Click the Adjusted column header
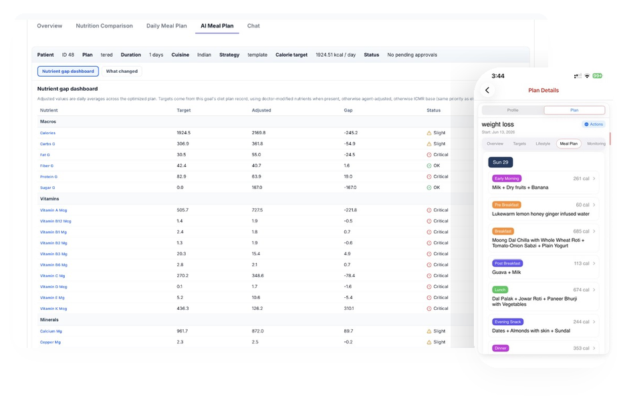Viewport: 617px width, 398px height. (261, 110)
